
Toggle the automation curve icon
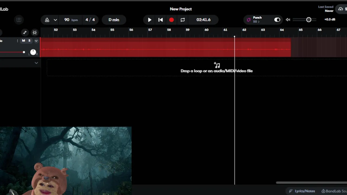point(25,32)
